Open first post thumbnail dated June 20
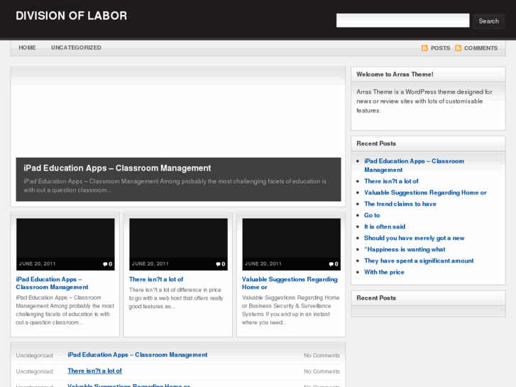Viewport: 516px width, 387px height. tap(65, 239)
